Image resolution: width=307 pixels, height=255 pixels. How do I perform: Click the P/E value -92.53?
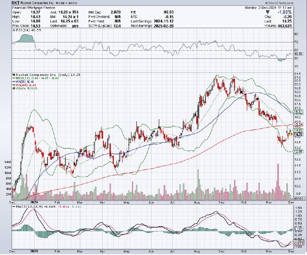point(168,12)
